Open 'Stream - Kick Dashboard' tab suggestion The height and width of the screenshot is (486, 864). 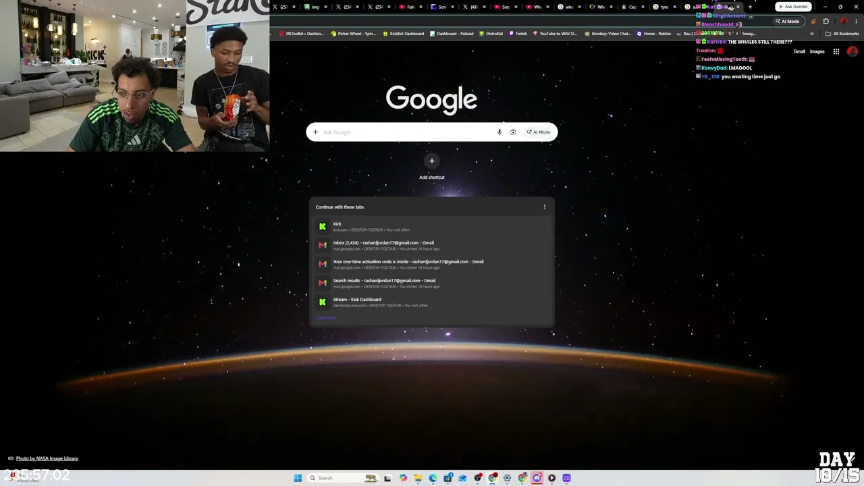click(431, 302)
